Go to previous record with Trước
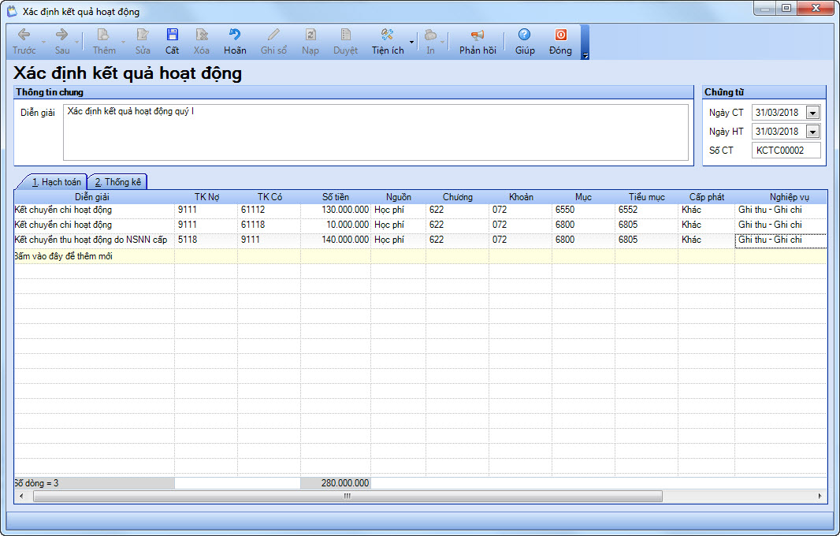 coord(24,42)
